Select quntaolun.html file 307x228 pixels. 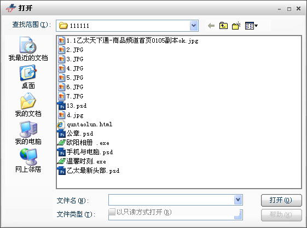coord(85,124)
